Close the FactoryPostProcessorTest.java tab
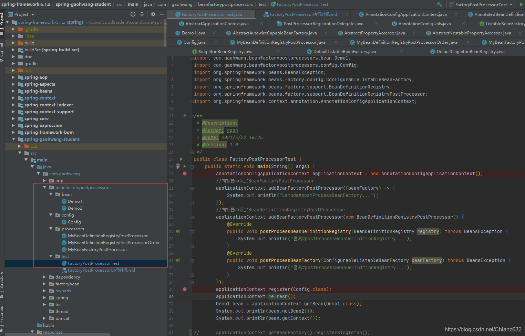The image size is (525, 336). (x=252, y=14)
